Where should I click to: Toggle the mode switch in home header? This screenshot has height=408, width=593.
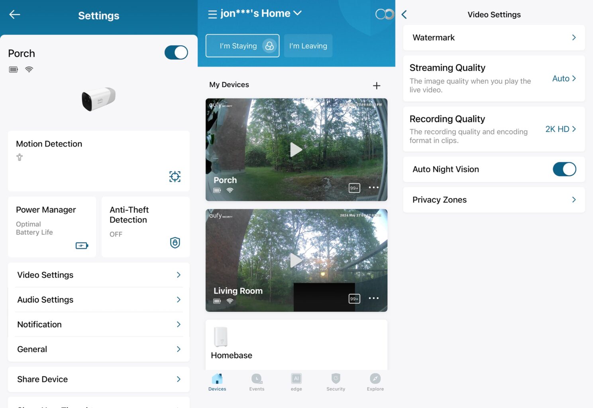(x=384, y=14)
